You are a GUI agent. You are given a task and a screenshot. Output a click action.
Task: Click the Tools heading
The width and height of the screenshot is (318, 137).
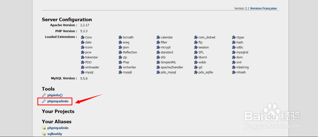[x=48, y=89]
